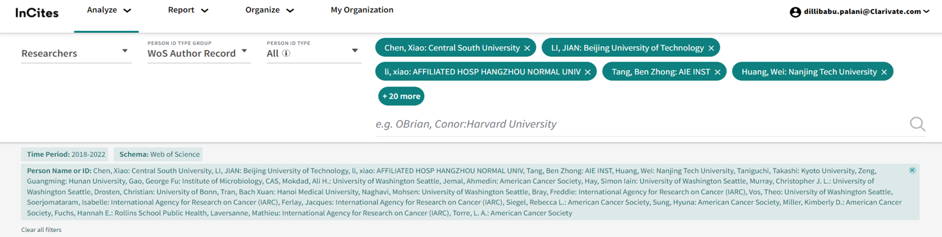Remove the Huang, Wei Nanjing Tech chip
Screen dimensions: 942x237
[x=884, y=72]
